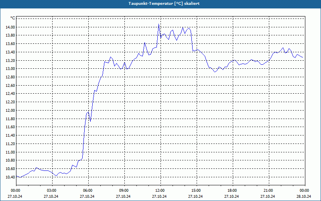Image resolution: width=321 pixels, height=201 pixels.
Task: Click the 15:00 time label on X axis
Action: (x=197, y=191)
